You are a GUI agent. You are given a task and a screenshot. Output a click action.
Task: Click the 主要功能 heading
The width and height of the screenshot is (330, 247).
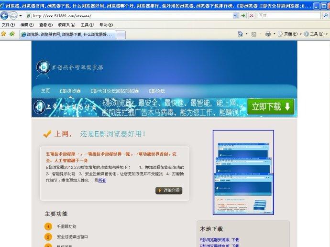coord(56,214)
